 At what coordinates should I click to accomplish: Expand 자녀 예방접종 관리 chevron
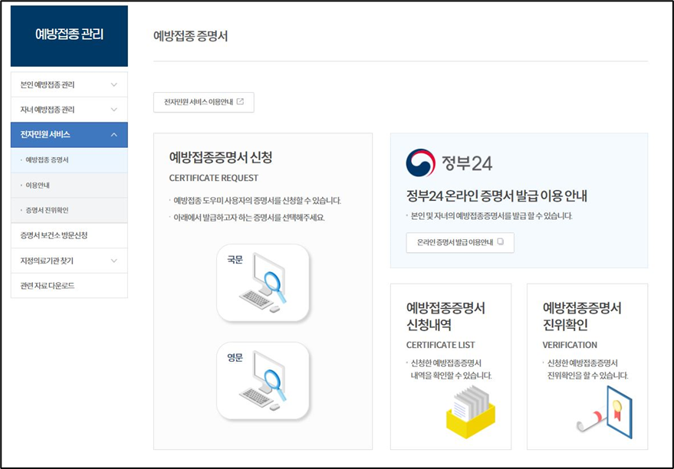click(114, 110)
